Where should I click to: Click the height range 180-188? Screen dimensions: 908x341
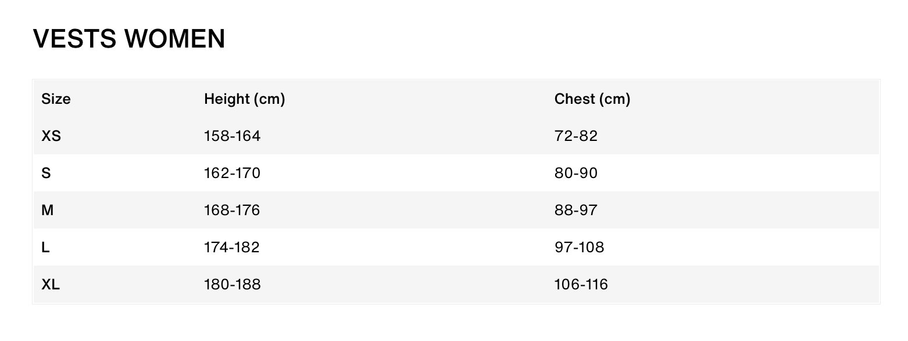pos(232,285)
